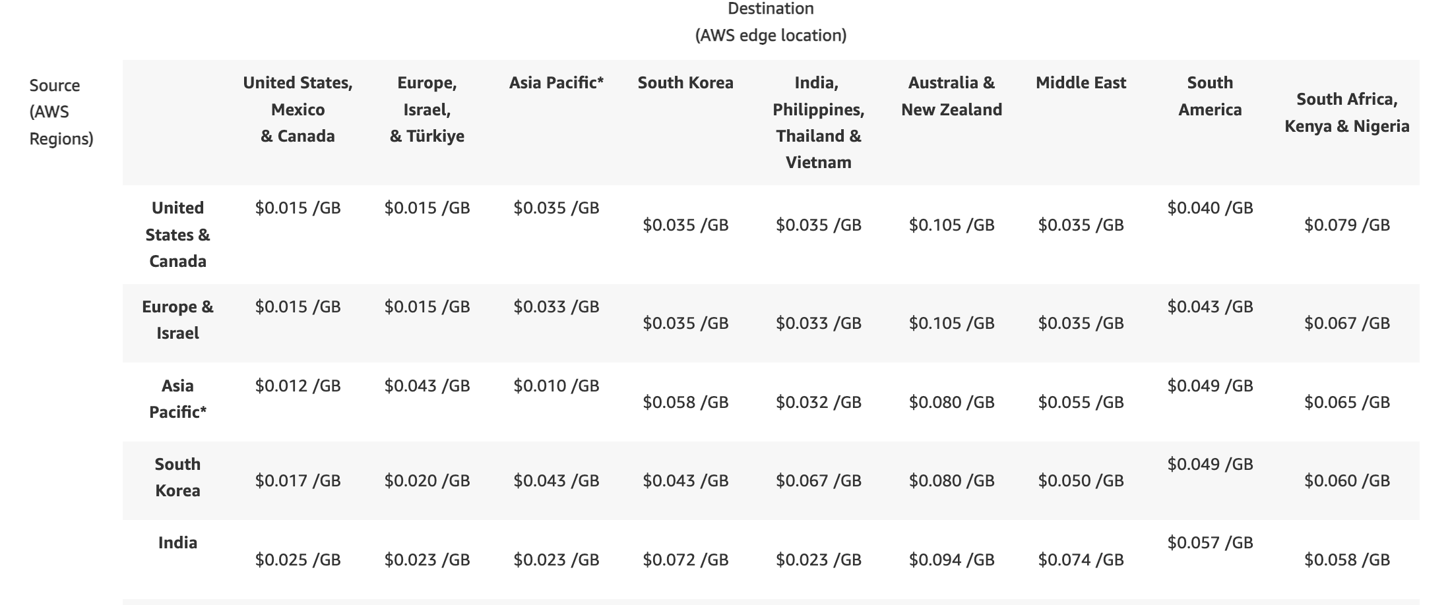Select the India, Philippines, Thailand & Vietnam header
This screenshot has height=605, width=1450.
[x=818, y=123]
